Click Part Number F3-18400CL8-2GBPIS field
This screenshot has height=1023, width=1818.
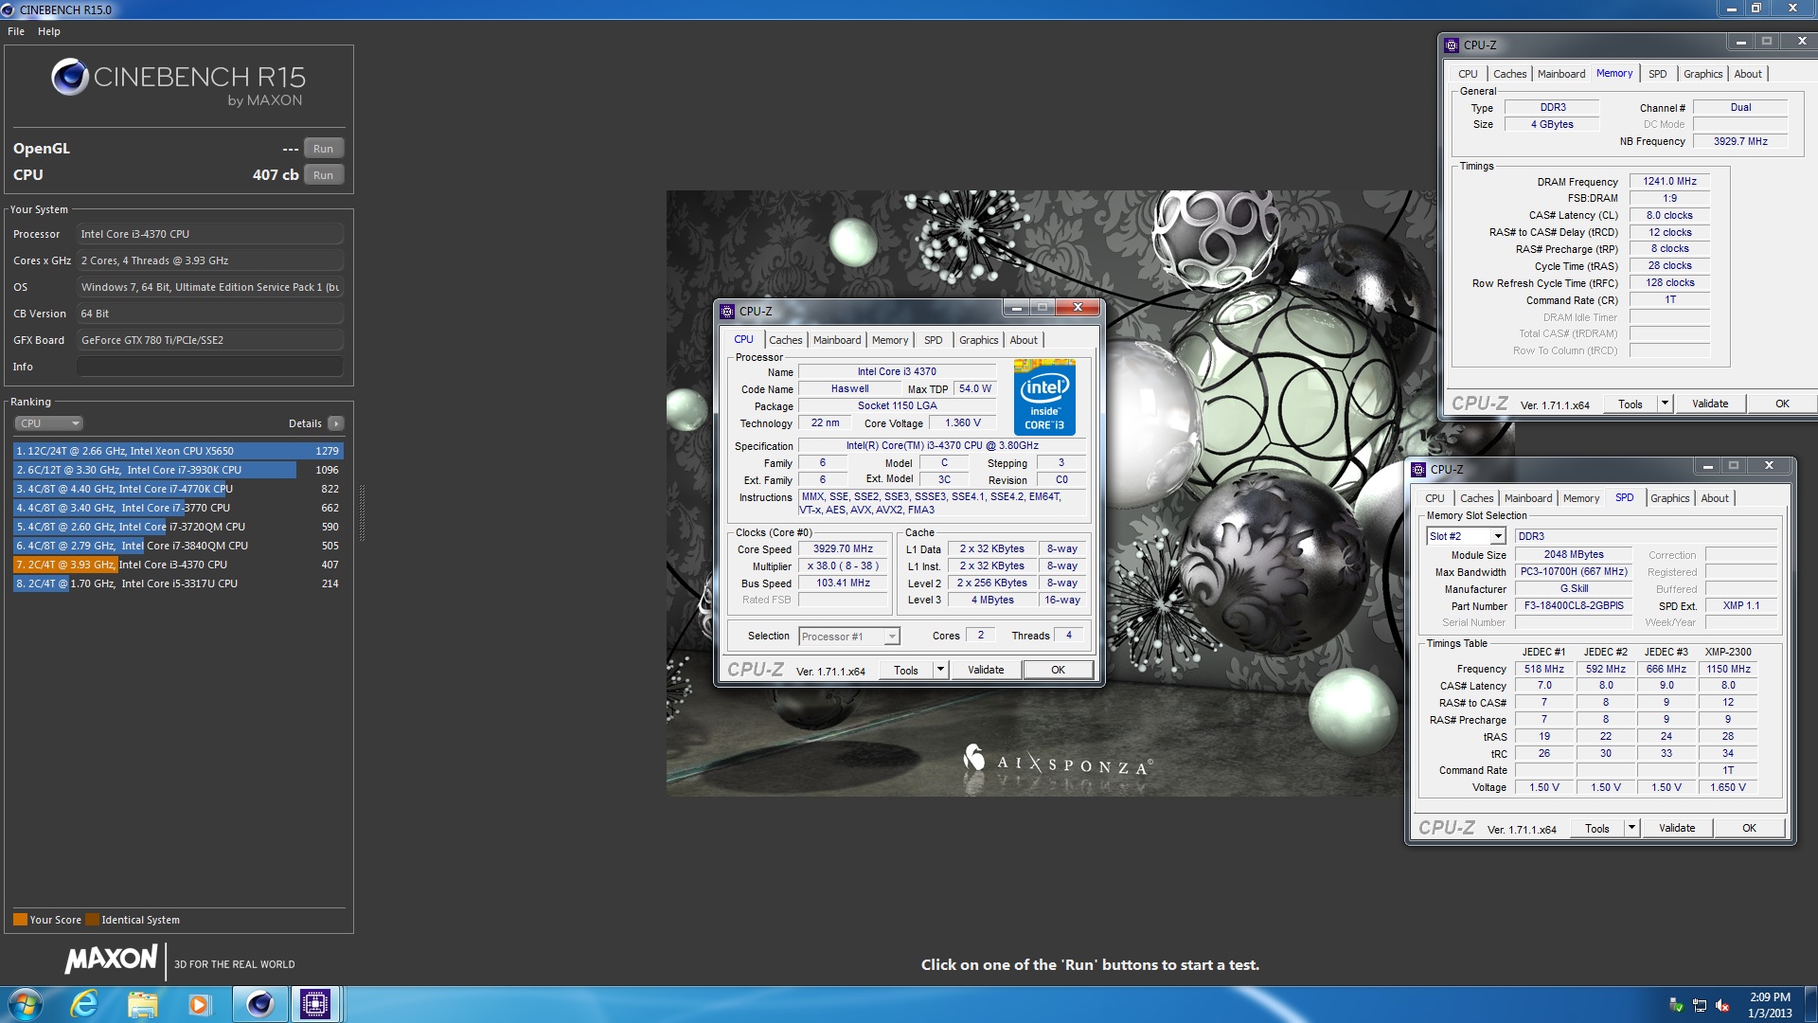(x=1573, y=606)
